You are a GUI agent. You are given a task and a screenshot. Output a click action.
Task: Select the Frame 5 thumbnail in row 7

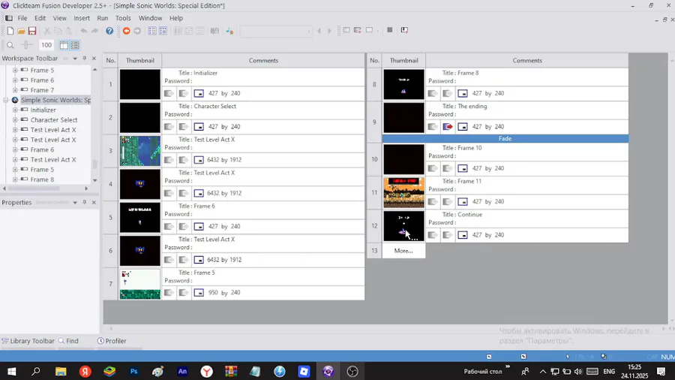pyautogui.click(x=140, y=284)
